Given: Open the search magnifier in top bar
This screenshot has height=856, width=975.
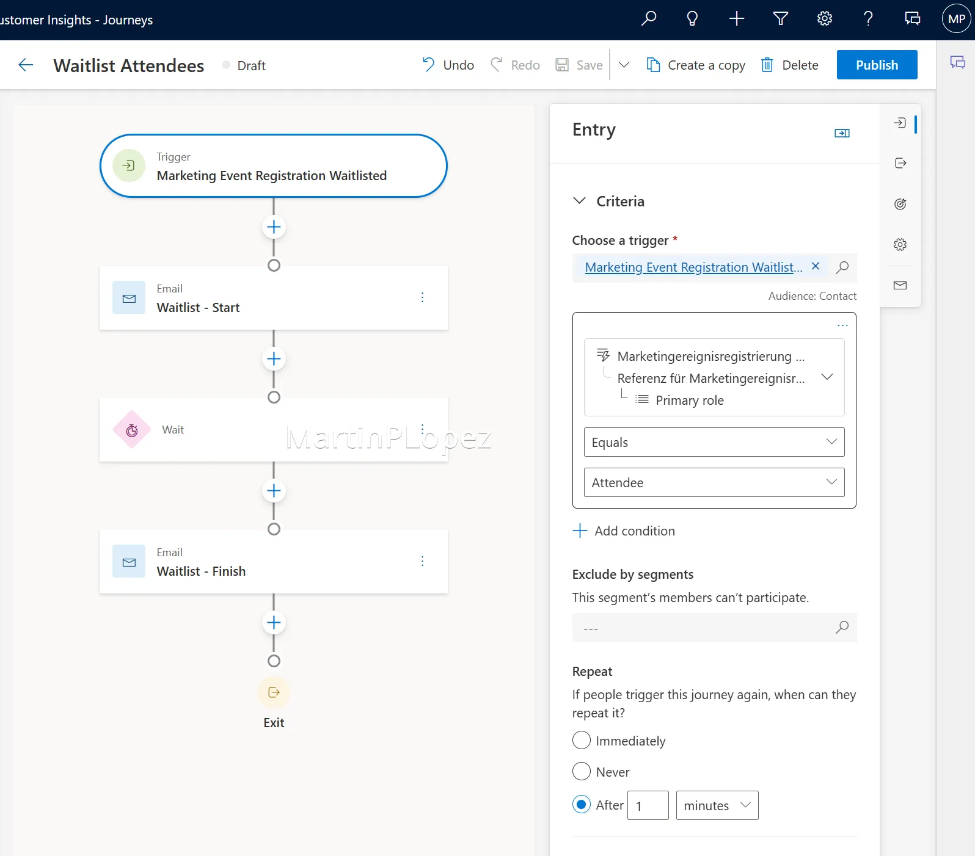Looking at the screenshot, I should click(x=649, y=19).
